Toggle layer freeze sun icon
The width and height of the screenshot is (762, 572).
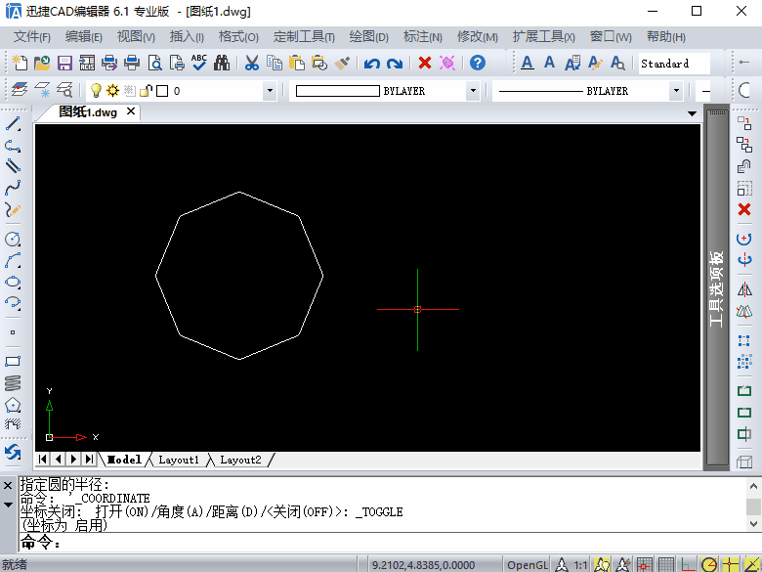112,91
